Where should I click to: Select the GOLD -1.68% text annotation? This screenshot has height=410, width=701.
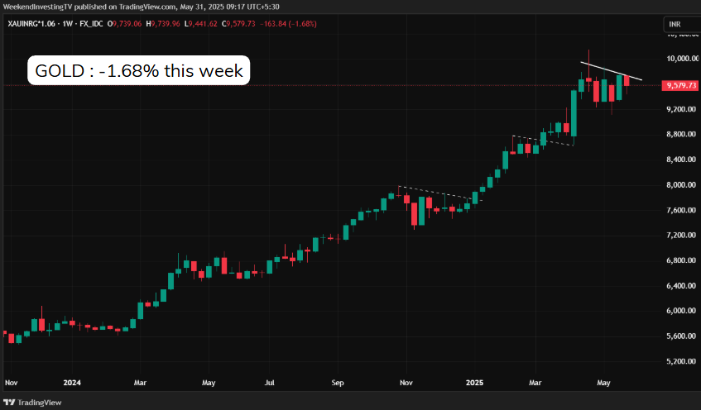139,71
